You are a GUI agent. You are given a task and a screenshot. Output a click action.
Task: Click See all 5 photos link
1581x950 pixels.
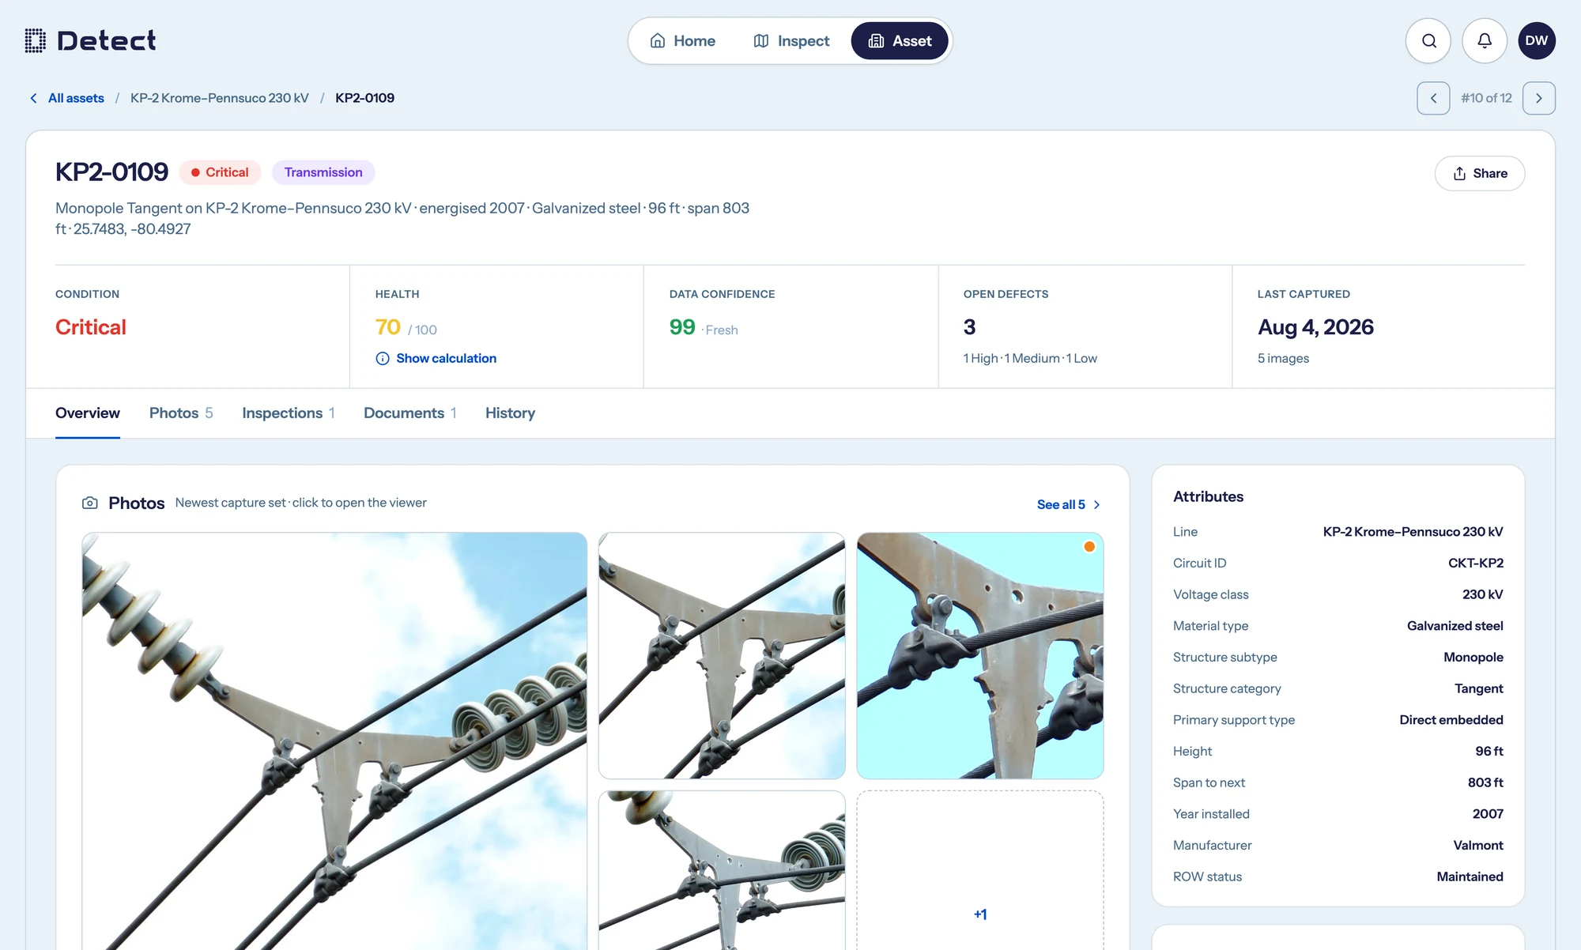(x=1069, y=504)
